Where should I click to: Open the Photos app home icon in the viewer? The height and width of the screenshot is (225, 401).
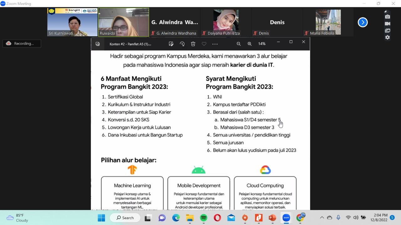98,44
